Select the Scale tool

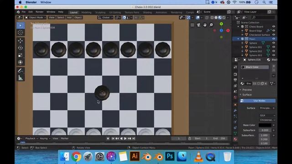(21, 55)
